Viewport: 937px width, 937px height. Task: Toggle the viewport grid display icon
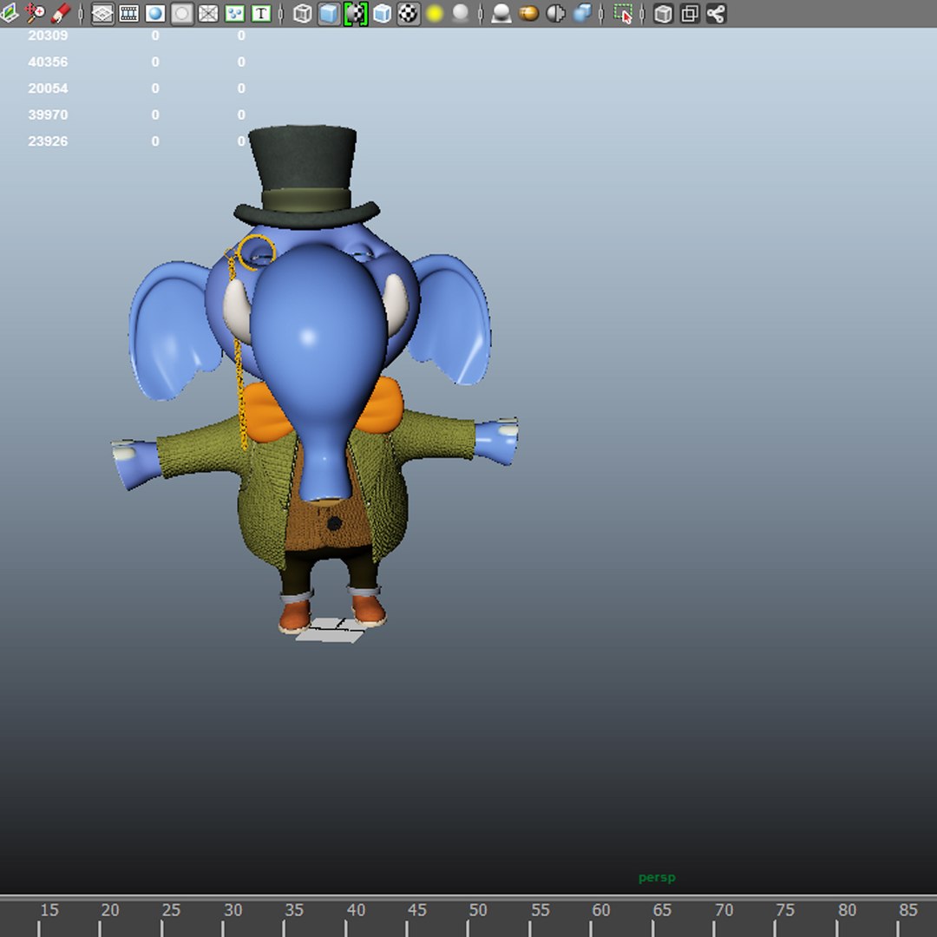(x=102, y=13)
